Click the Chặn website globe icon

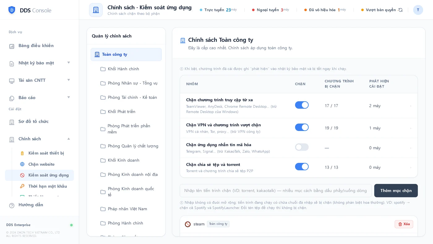22,164
